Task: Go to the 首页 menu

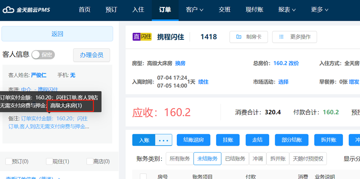Action: point(84,10)
